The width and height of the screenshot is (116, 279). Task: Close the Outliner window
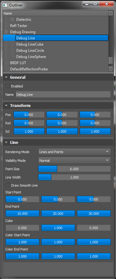(x=106, y=4)
